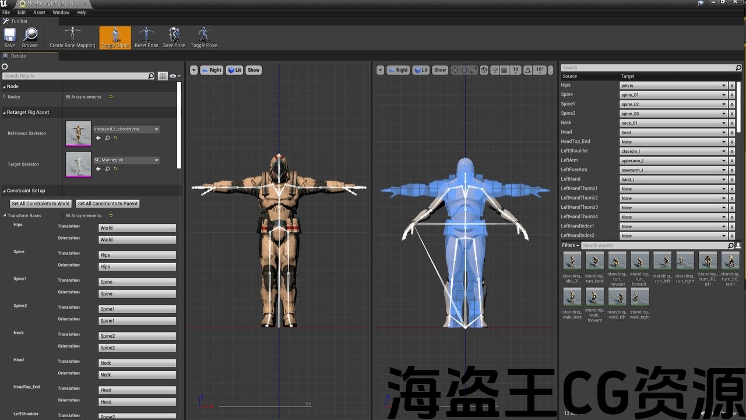Click the Save toolbar icon
Image resolution: width=746 pixels, height=420 pixels.
point(10,37)
